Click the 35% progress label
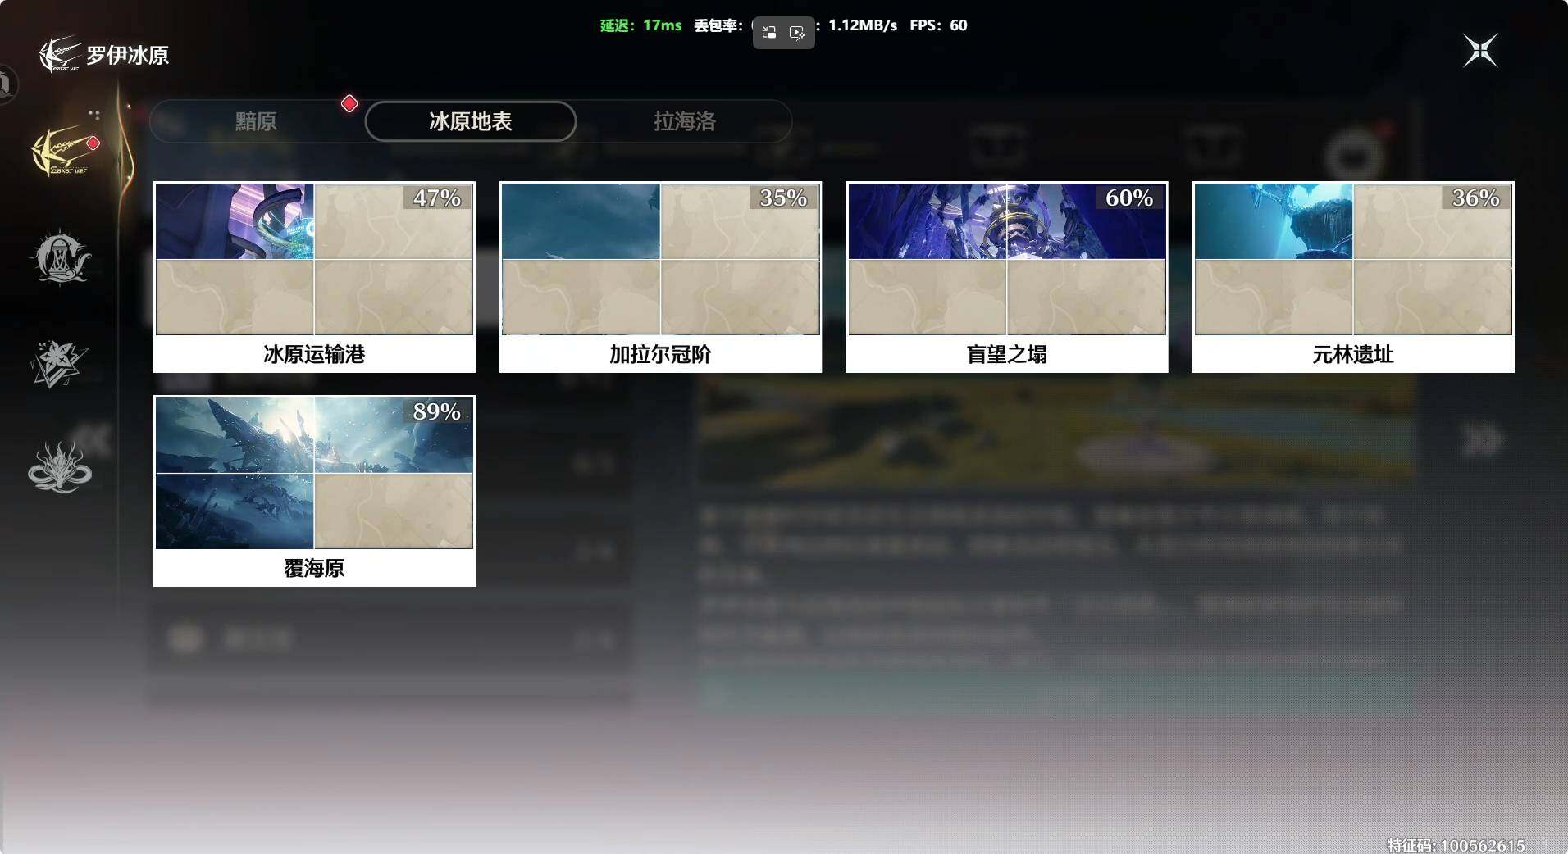Screen dimensions: 1568x854 [783, 198]
